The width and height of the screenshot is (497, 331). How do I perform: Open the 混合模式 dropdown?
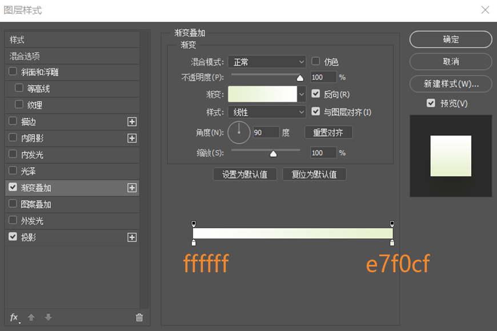click(x=267, y=61)
